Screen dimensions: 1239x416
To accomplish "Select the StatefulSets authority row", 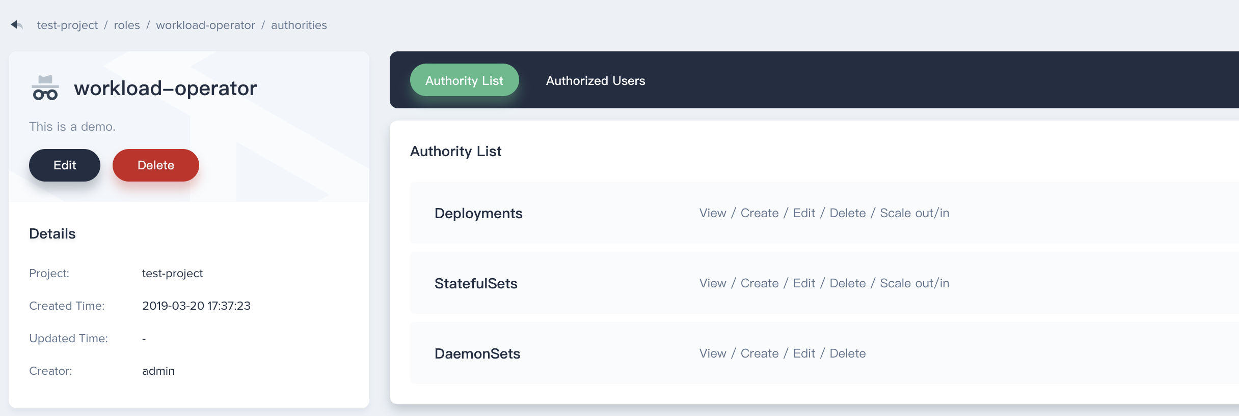I will coord(824,283).
